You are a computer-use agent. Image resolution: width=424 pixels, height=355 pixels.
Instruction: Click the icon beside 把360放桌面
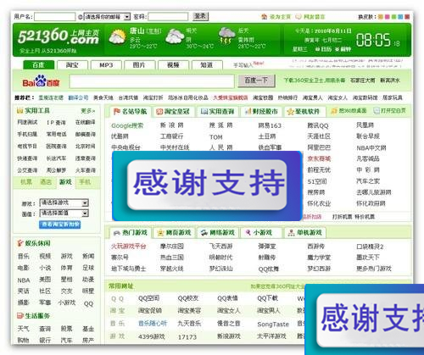(334, 111)
